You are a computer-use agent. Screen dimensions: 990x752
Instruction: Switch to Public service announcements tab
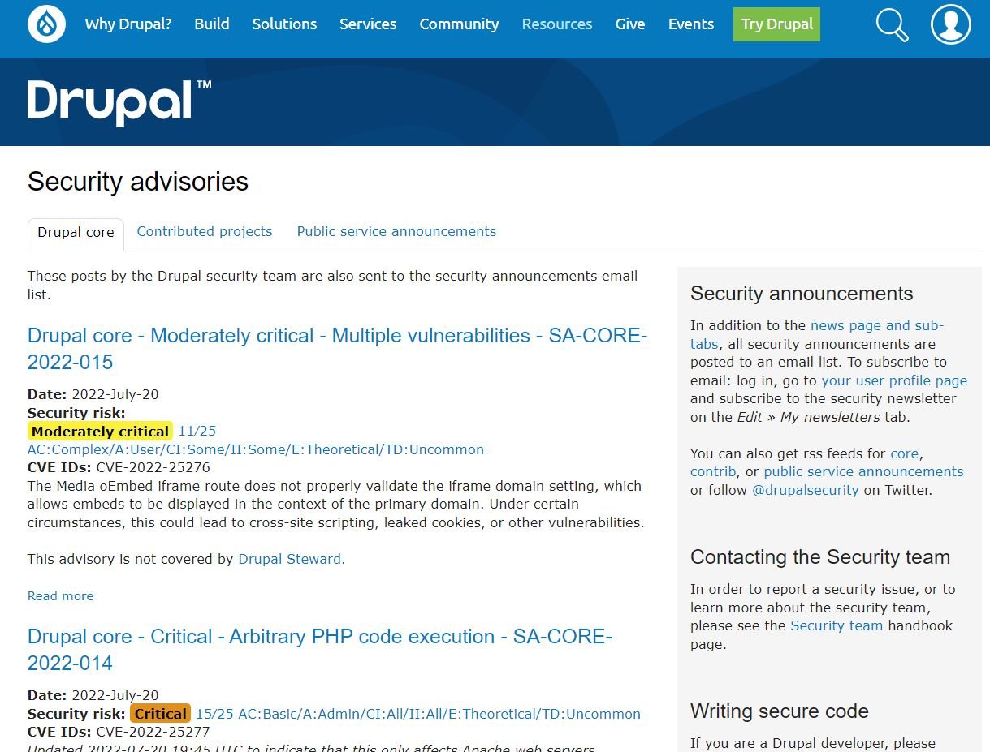pyautogui.click(x=396, y=231)
